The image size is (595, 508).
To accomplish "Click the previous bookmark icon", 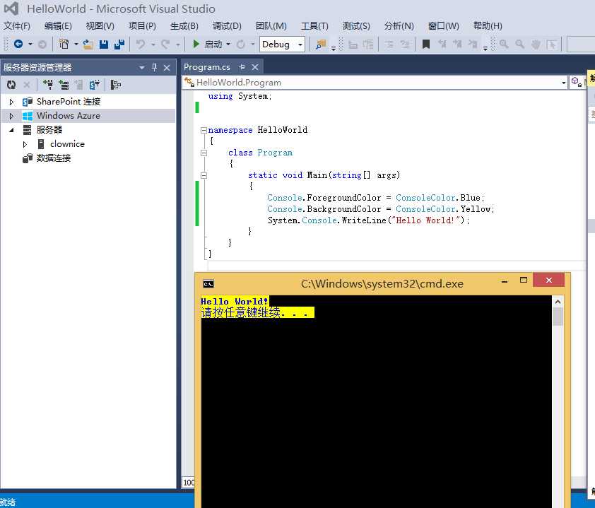I will [442, 45].
